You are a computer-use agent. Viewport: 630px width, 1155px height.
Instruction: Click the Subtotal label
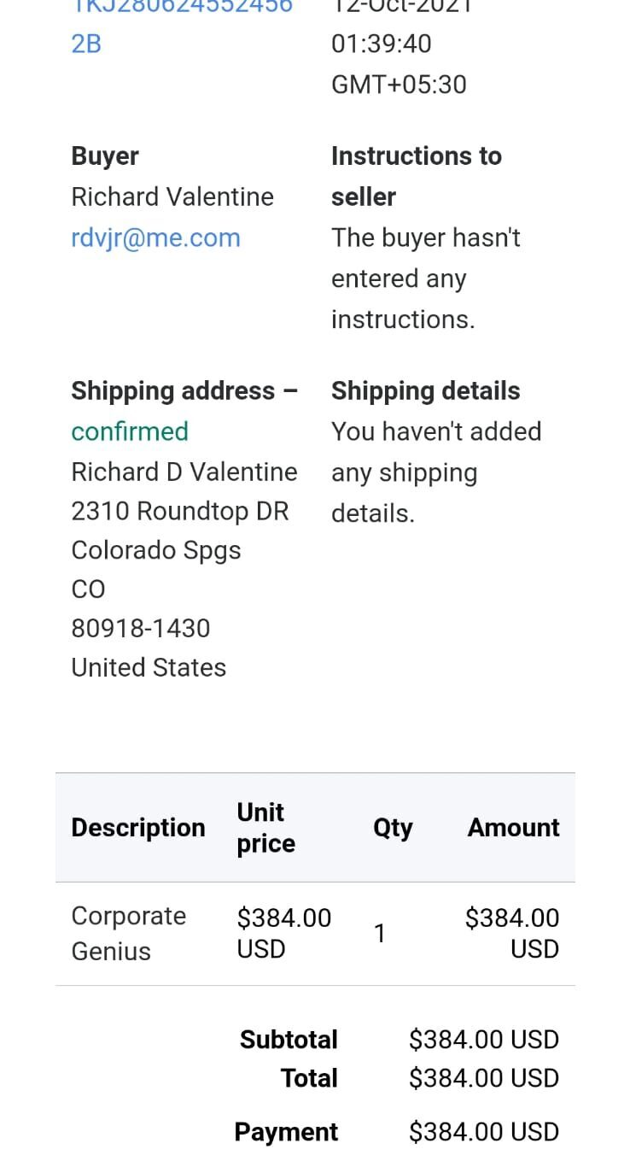(x=289, y=1040)
